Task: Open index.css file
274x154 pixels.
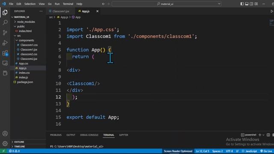Action: point(24,73)
